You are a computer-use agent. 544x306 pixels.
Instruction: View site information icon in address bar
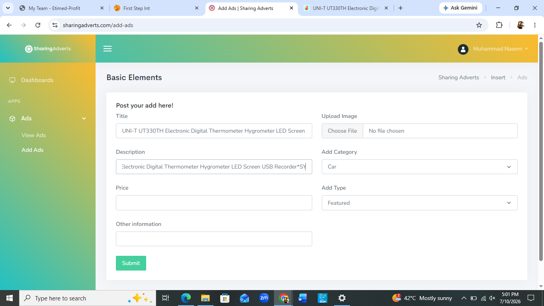click(x=55, y=25)
